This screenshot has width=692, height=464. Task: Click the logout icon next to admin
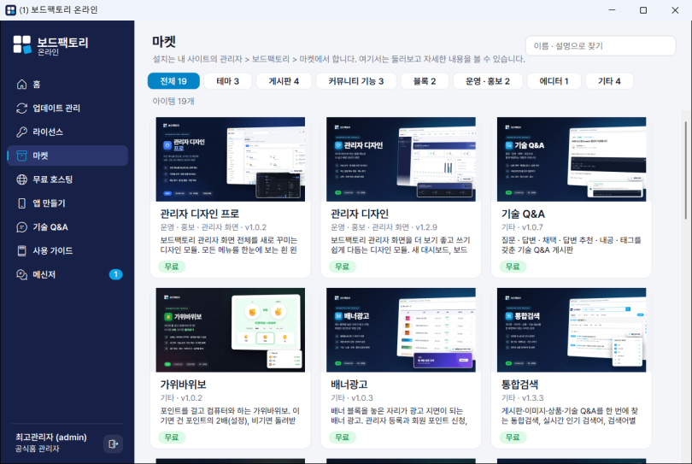[113, 443]
